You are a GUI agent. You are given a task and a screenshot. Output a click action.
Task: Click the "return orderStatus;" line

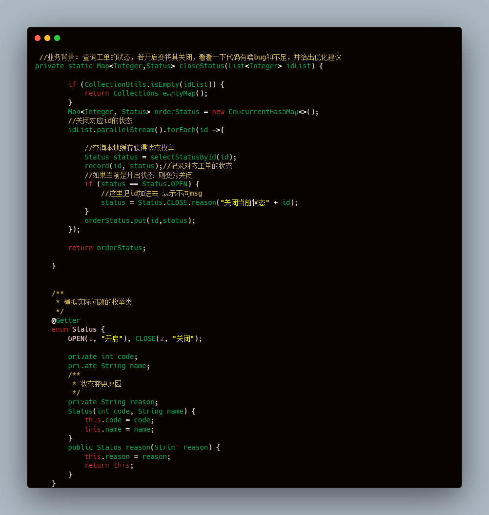coord(107,248)
